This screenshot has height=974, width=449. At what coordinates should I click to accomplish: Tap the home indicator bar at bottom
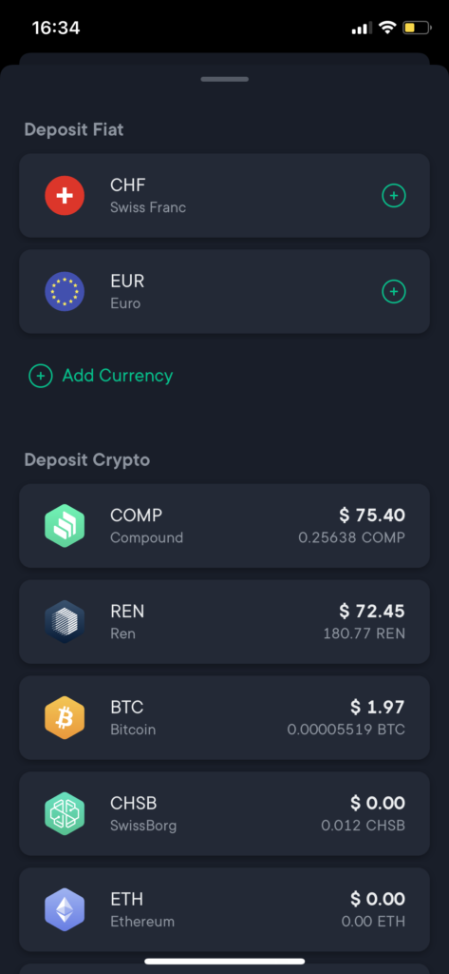coord(224,961)
